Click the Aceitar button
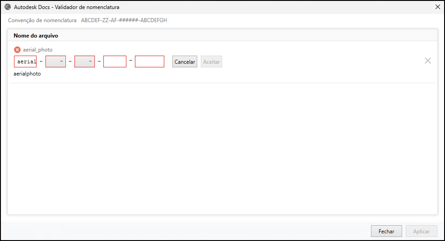The height and width of the screenshot is (241, 445). click(x=211, y=61)
